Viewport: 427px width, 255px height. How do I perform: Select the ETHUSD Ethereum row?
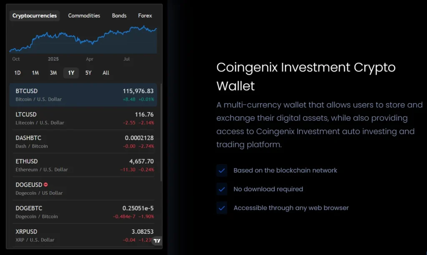pyautogui.click(x=84, y=165)
